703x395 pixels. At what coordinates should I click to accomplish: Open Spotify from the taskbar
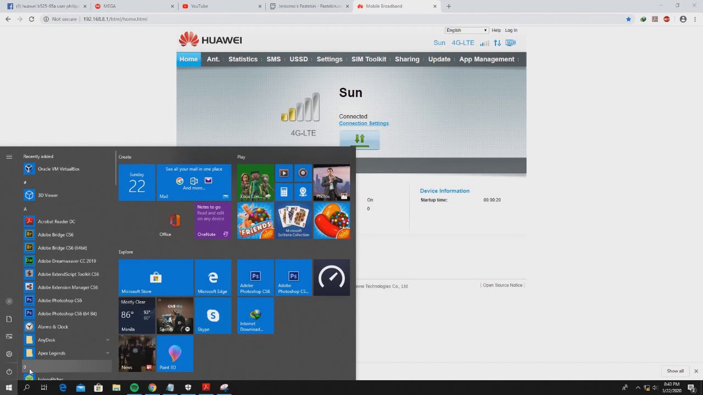coord(134,388)
